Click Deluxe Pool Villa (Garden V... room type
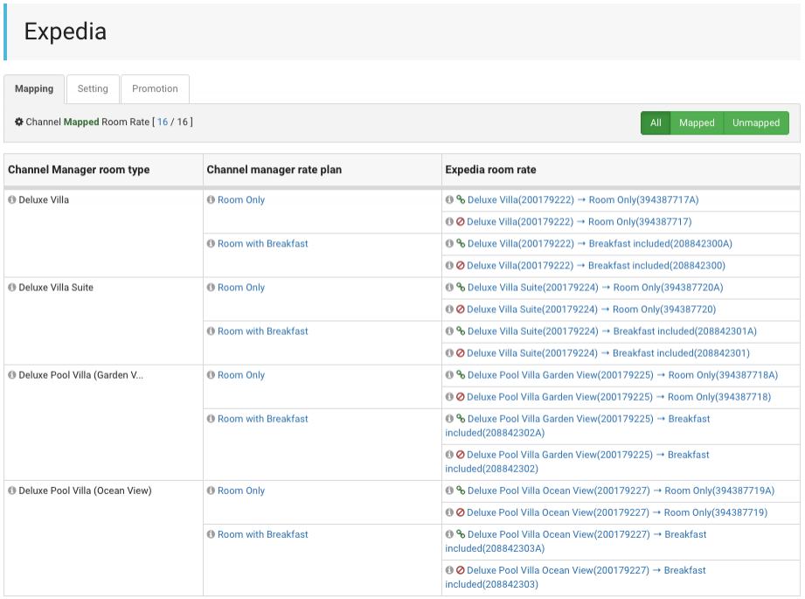 pyautogui.click(x=80, y=375)
